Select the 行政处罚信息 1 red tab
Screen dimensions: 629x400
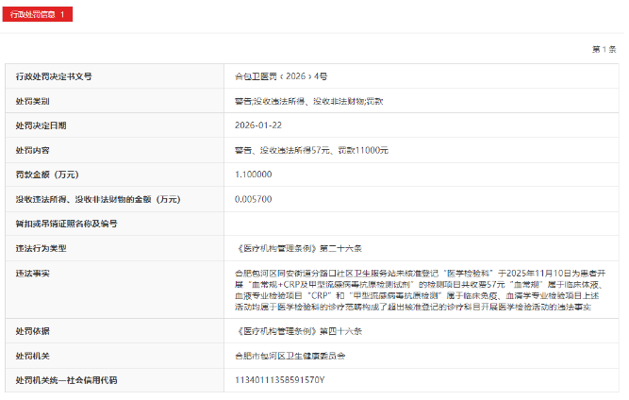(37, 15)
